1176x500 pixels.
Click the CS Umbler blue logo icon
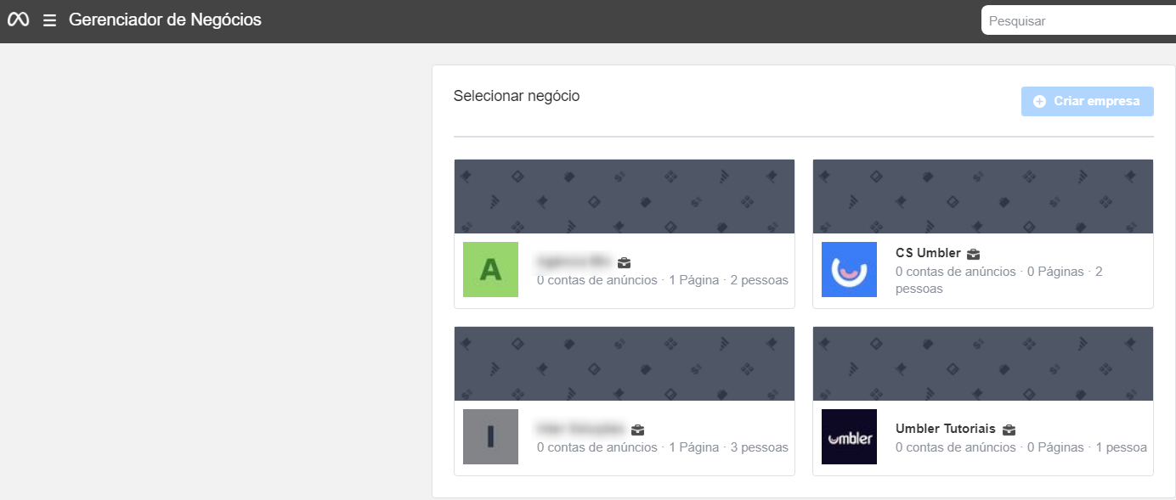pyautogui.click(x=849, y=270)
